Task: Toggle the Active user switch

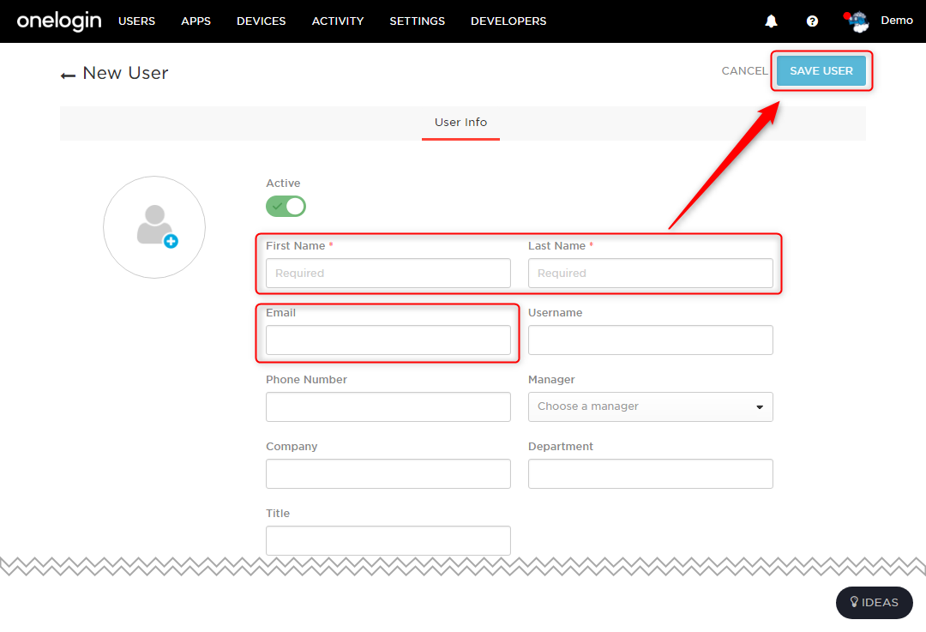Action: (x=286, y=206)
